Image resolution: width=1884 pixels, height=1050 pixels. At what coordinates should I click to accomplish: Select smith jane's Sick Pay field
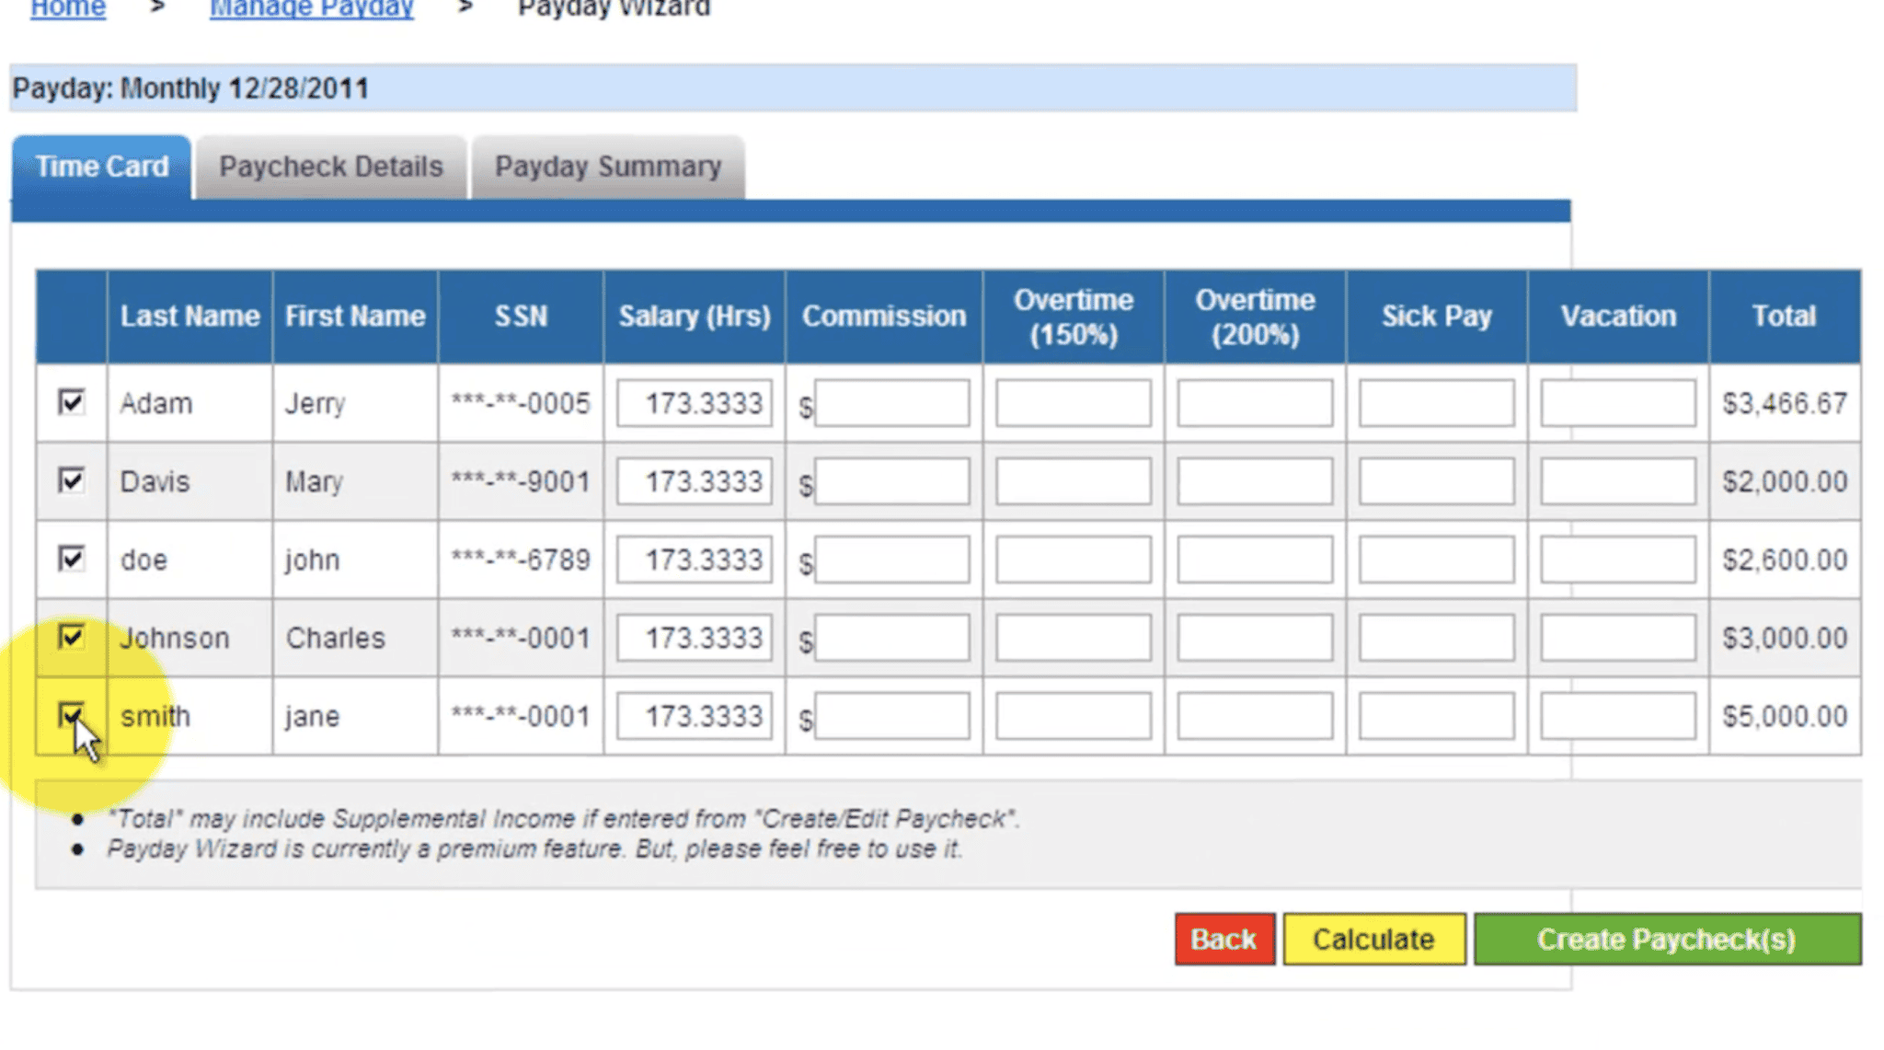1435,715
